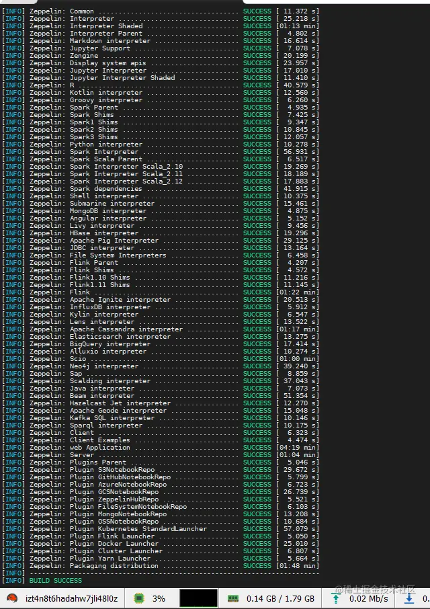Click the red server icon in status bar
This screenshot has height=609, width=430.
click(x=12, y=598)
